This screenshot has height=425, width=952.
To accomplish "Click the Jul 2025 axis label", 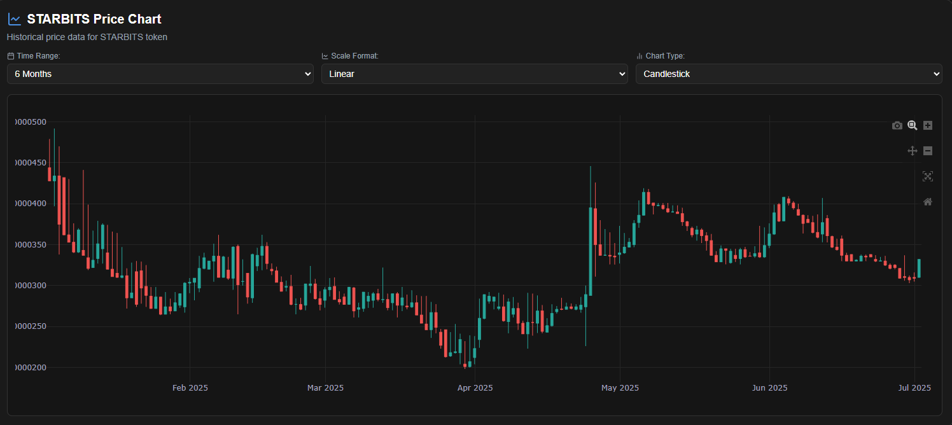I will coord(914,387).
